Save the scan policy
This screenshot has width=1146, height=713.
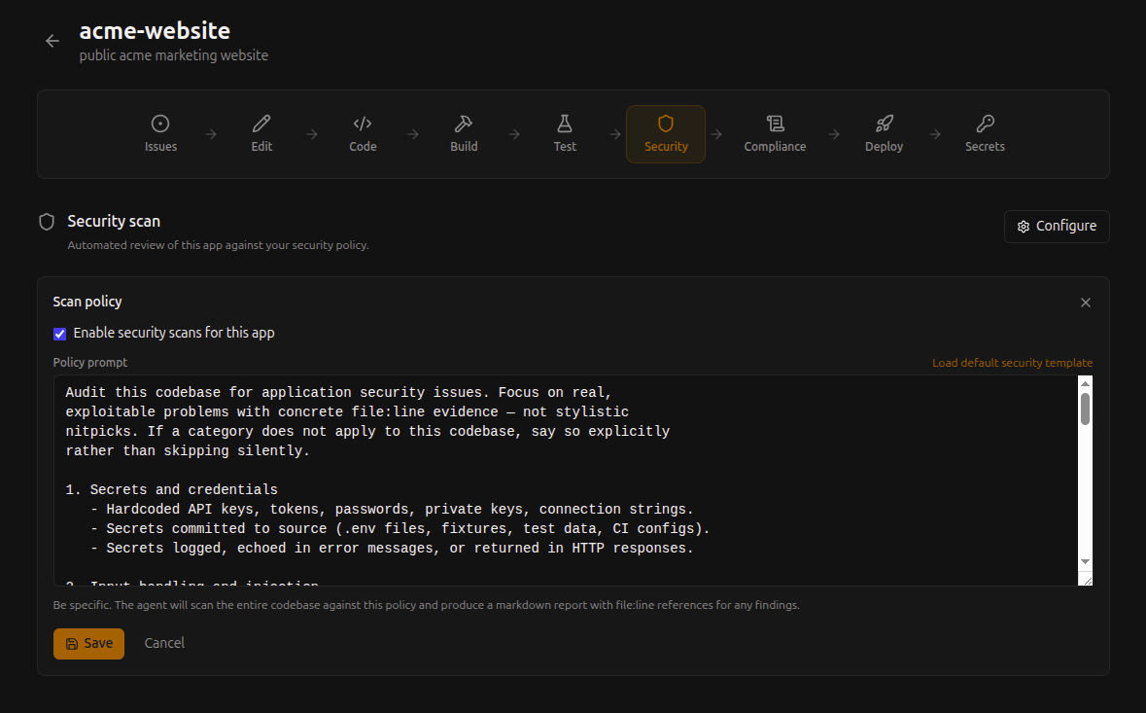point(88,644)
